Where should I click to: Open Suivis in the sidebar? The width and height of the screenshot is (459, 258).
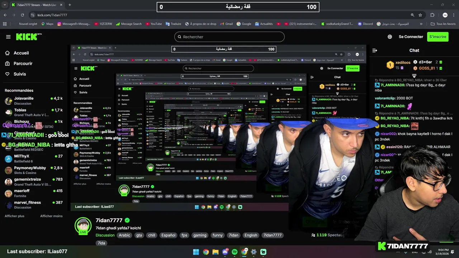point(15,74)
